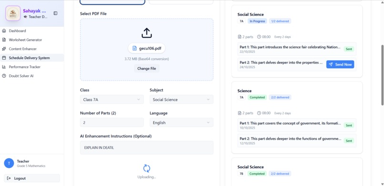Click Part 1 science fair row text
This screenshot has height=186, width=384.
tap(290, 47)
